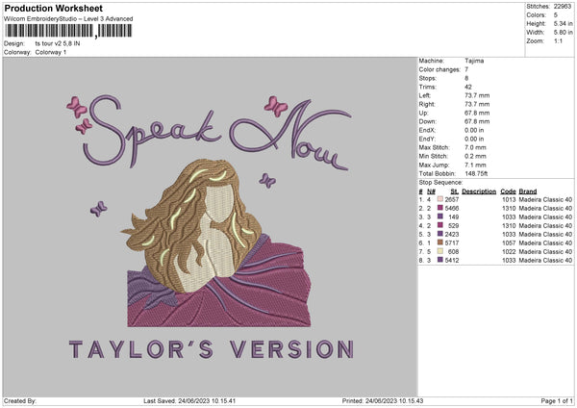The image size is (577, 408).
Task: Click the Stitches value 22963
Action: pyautogui.click(x=563, y=7)
